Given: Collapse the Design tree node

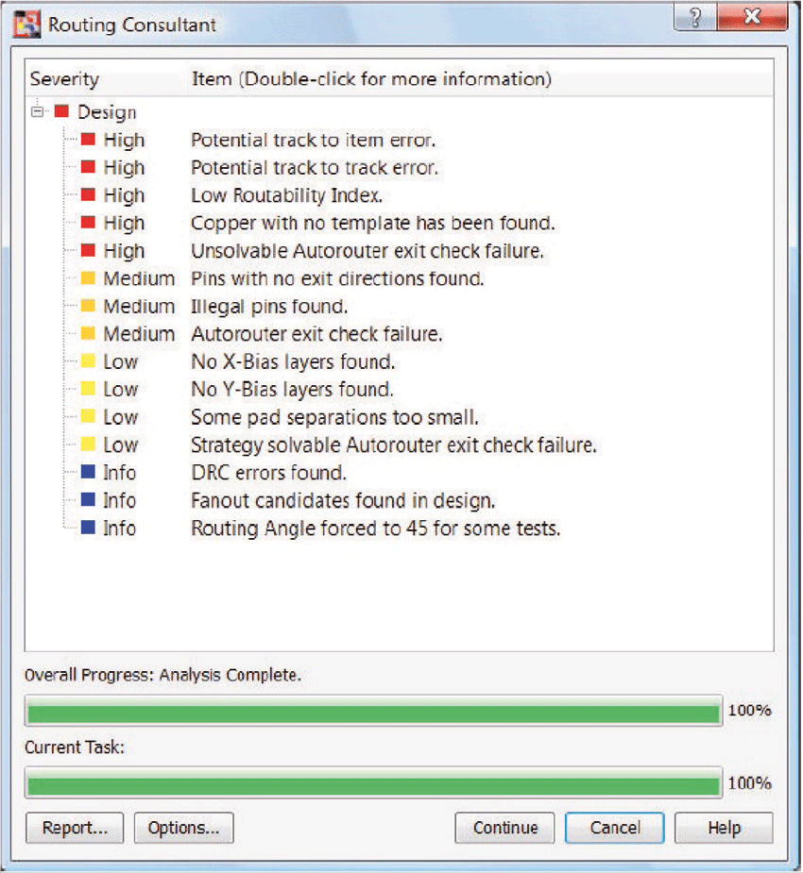Looking at the screenshot, I should pos(38,112).
